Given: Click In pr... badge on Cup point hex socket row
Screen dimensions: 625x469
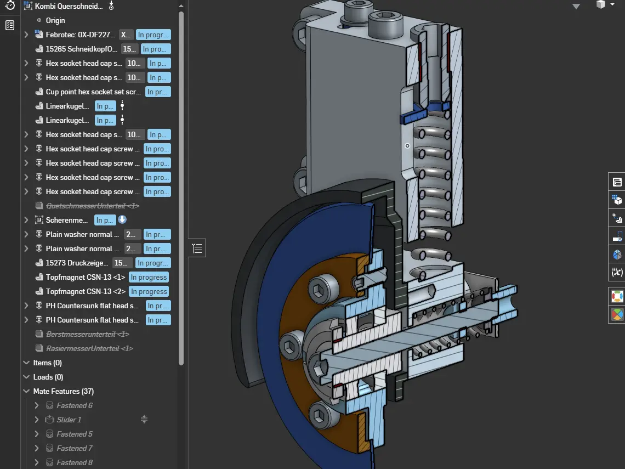Looking at the screenshot, I should 158,92.
